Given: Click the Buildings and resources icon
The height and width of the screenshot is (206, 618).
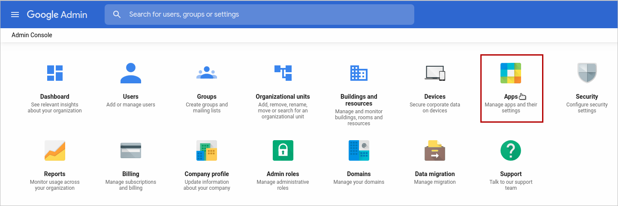Looking at the screenshot, I should point(359,73).
